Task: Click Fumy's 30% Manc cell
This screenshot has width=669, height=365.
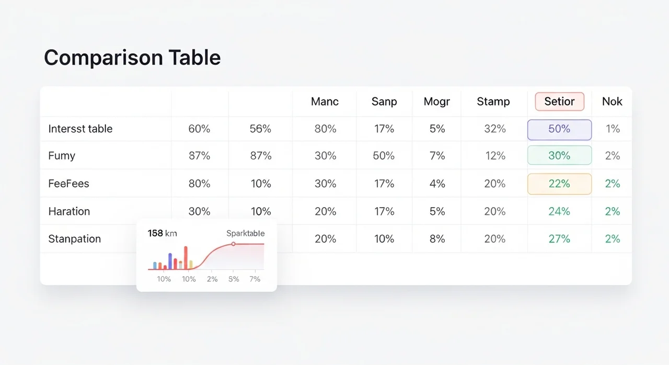Action: point(325,156)
